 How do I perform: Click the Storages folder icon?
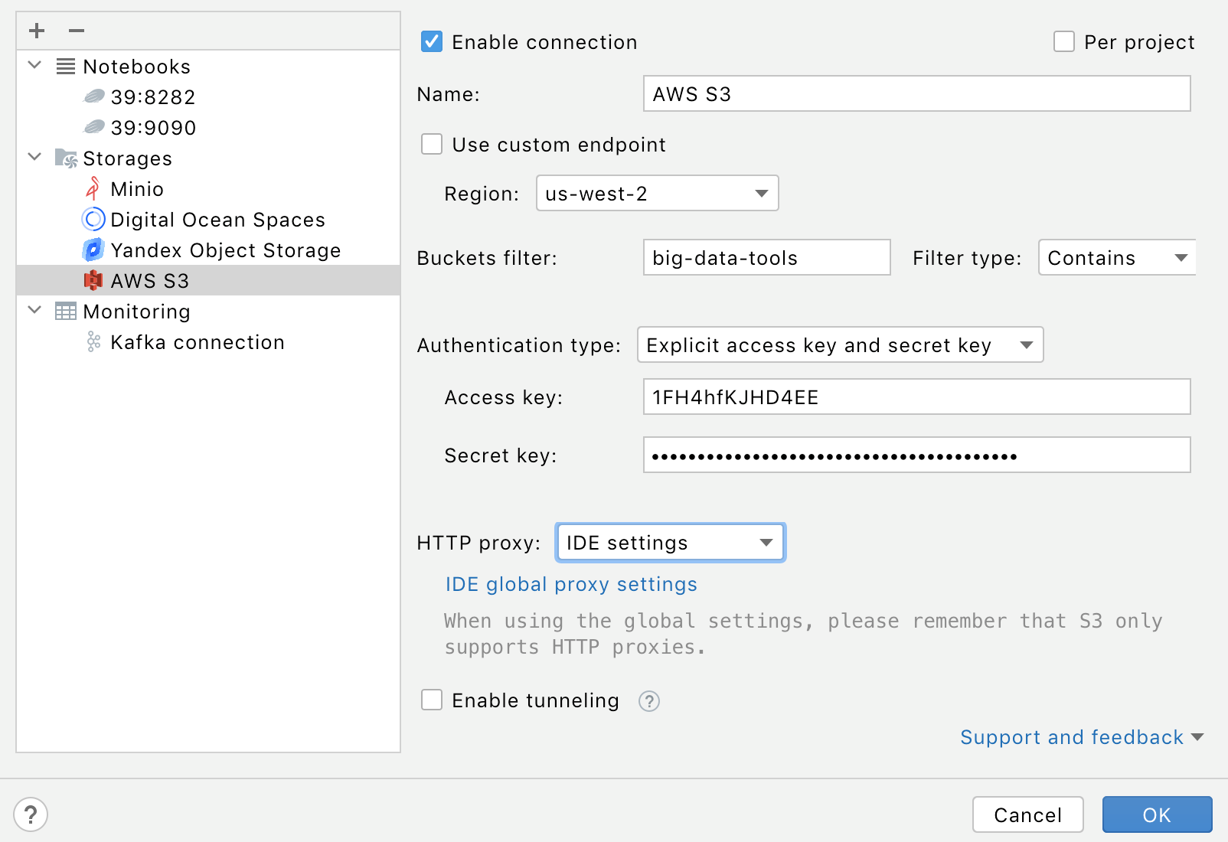66,158
